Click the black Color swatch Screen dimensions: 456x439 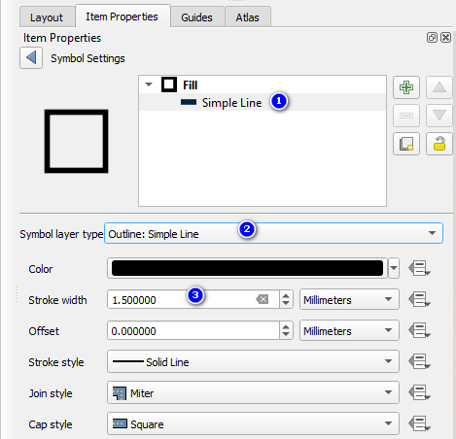click(x=247, y=268)
